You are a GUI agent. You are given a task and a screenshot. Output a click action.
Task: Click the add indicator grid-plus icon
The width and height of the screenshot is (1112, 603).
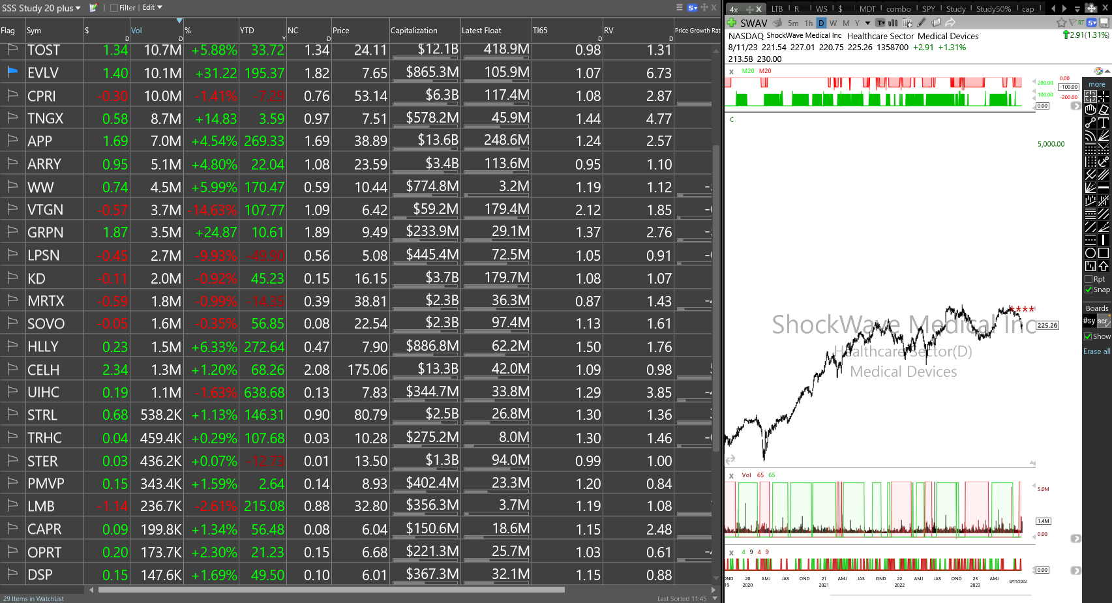tap(907, 23)
